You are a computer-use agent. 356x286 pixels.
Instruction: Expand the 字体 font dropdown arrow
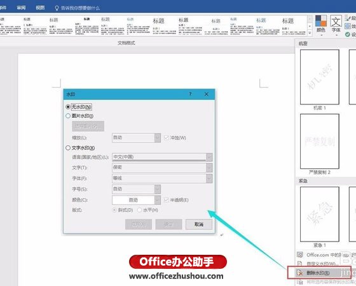(209, 178)
